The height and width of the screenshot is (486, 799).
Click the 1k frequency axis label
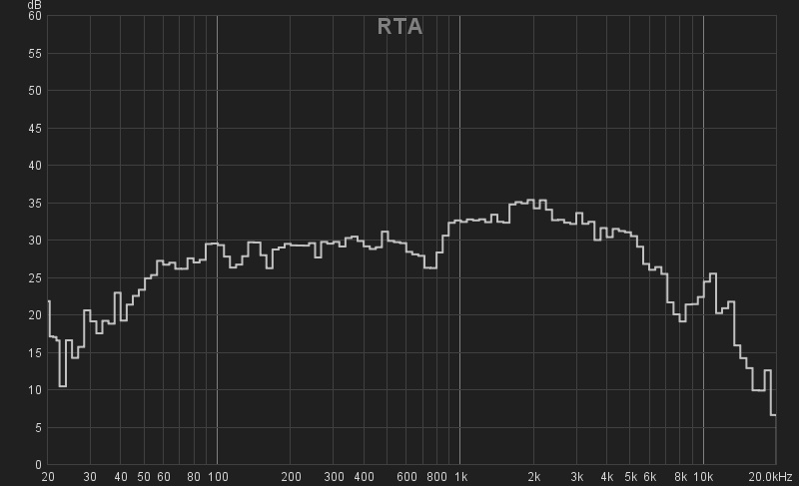click(x=460, y=477)
